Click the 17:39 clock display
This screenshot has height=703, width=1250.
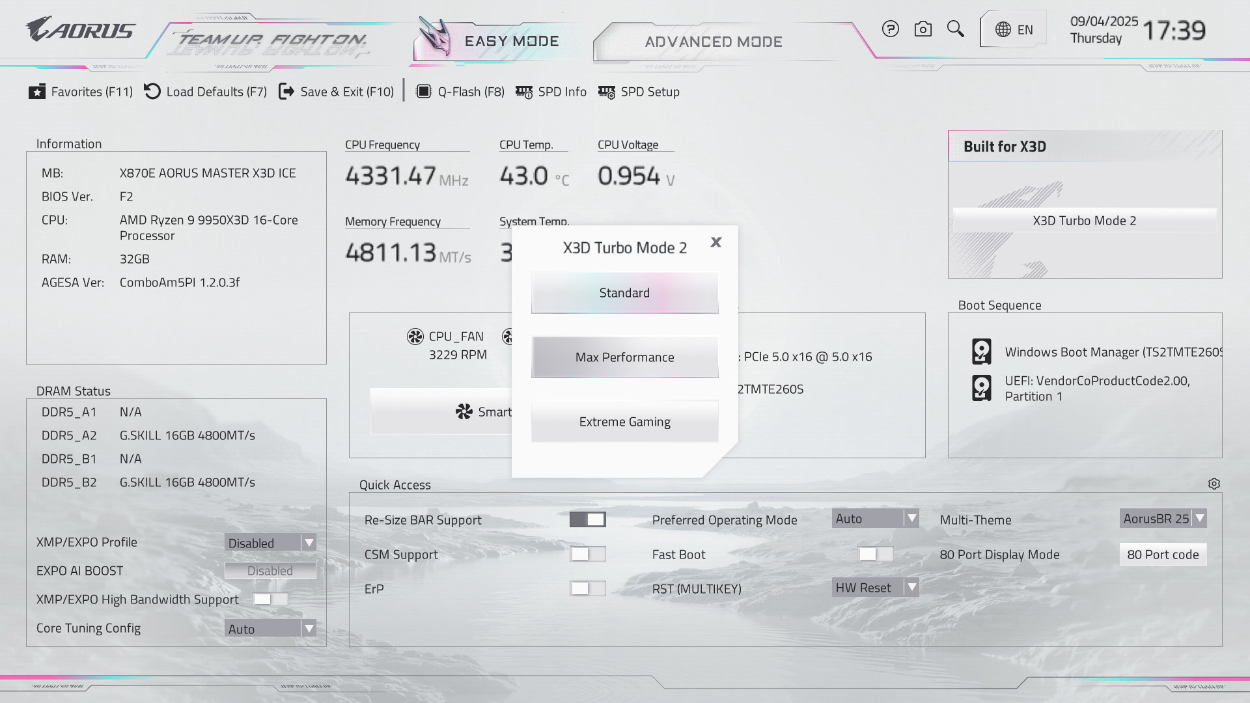tap(1174, 31)
